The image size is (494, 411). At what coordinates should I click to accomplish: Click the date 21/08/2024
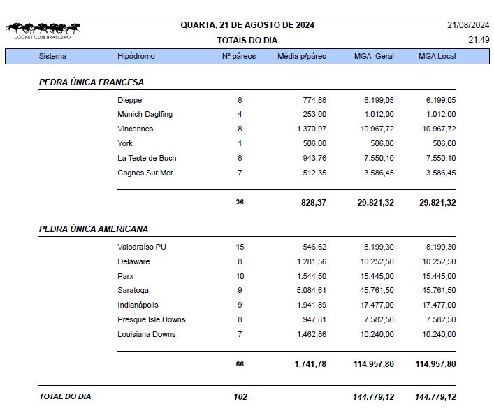[468, 25]
